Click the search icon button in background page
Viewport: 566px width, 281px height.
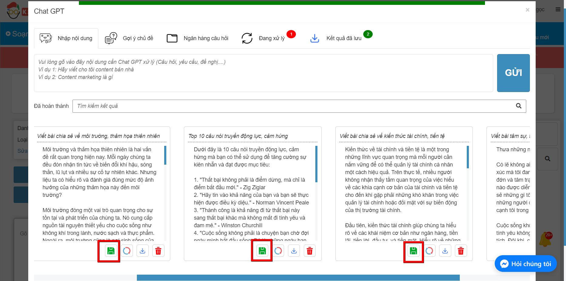click(x=547, y=159)
